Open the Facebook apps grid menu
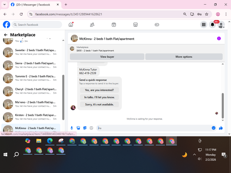This screenshot has height=173, width=231. tap(204, 24)
